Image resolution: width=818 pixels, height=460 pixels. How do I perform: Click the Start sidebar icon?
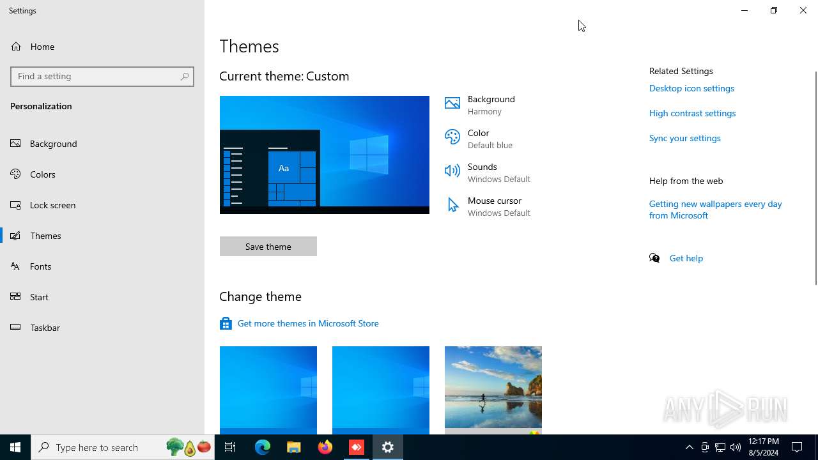click(16, 297)
